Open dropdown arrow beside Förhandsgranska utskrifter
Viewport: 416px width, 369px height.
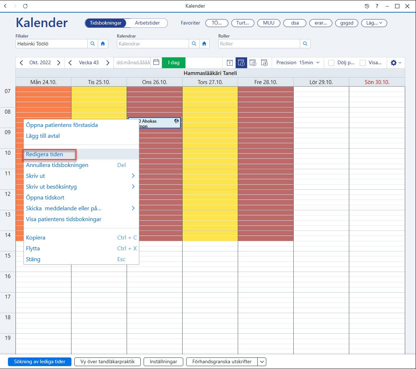point(262,361)
